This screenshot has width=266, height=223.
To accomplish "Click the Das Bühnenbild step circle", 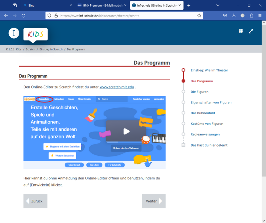I will (x=183, y=113).
